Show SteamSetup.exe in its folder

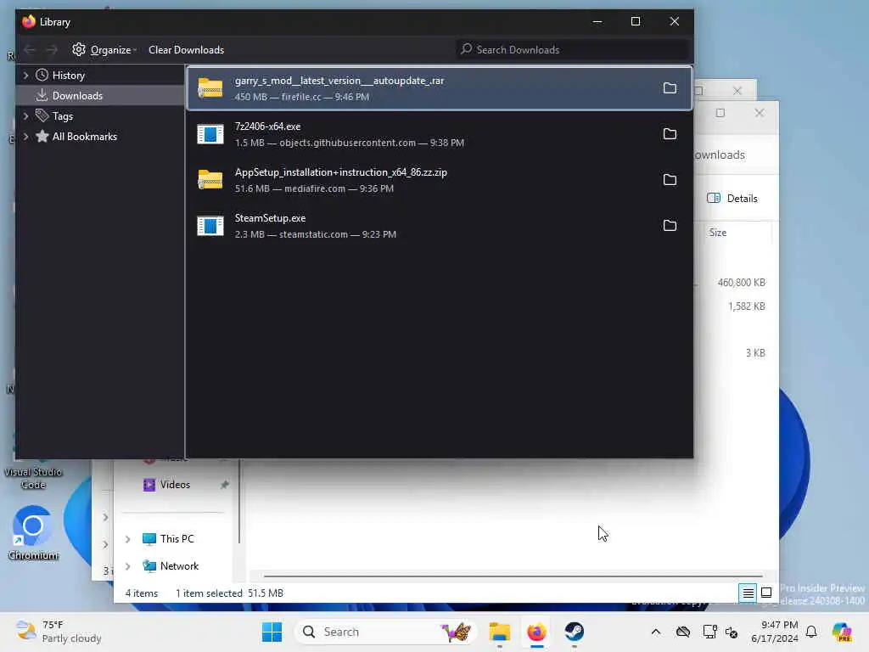click(670, 226)
